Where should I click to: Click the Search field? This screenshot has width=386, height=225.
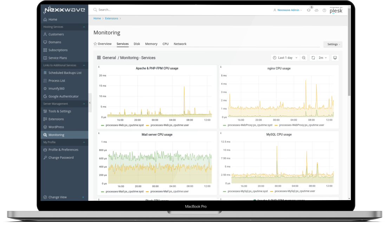[104, 10]
